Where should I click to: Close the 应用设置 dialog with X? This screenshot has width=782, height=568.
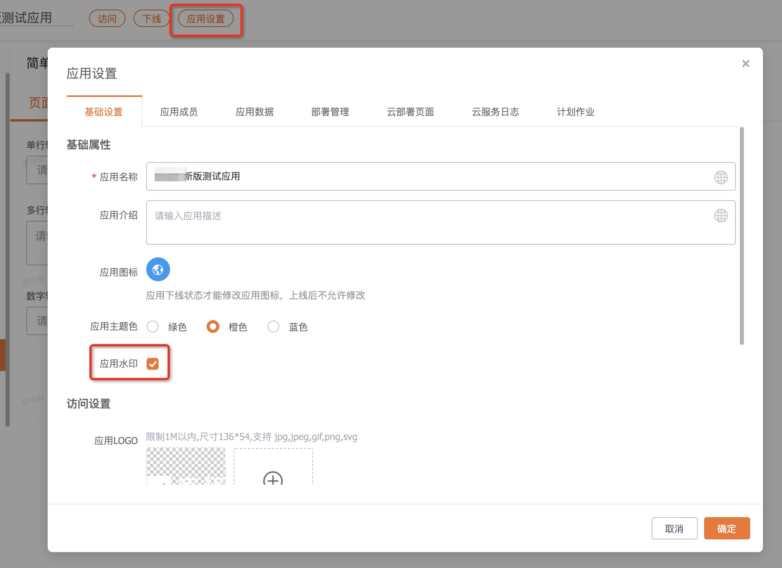(x=745, y=64)
